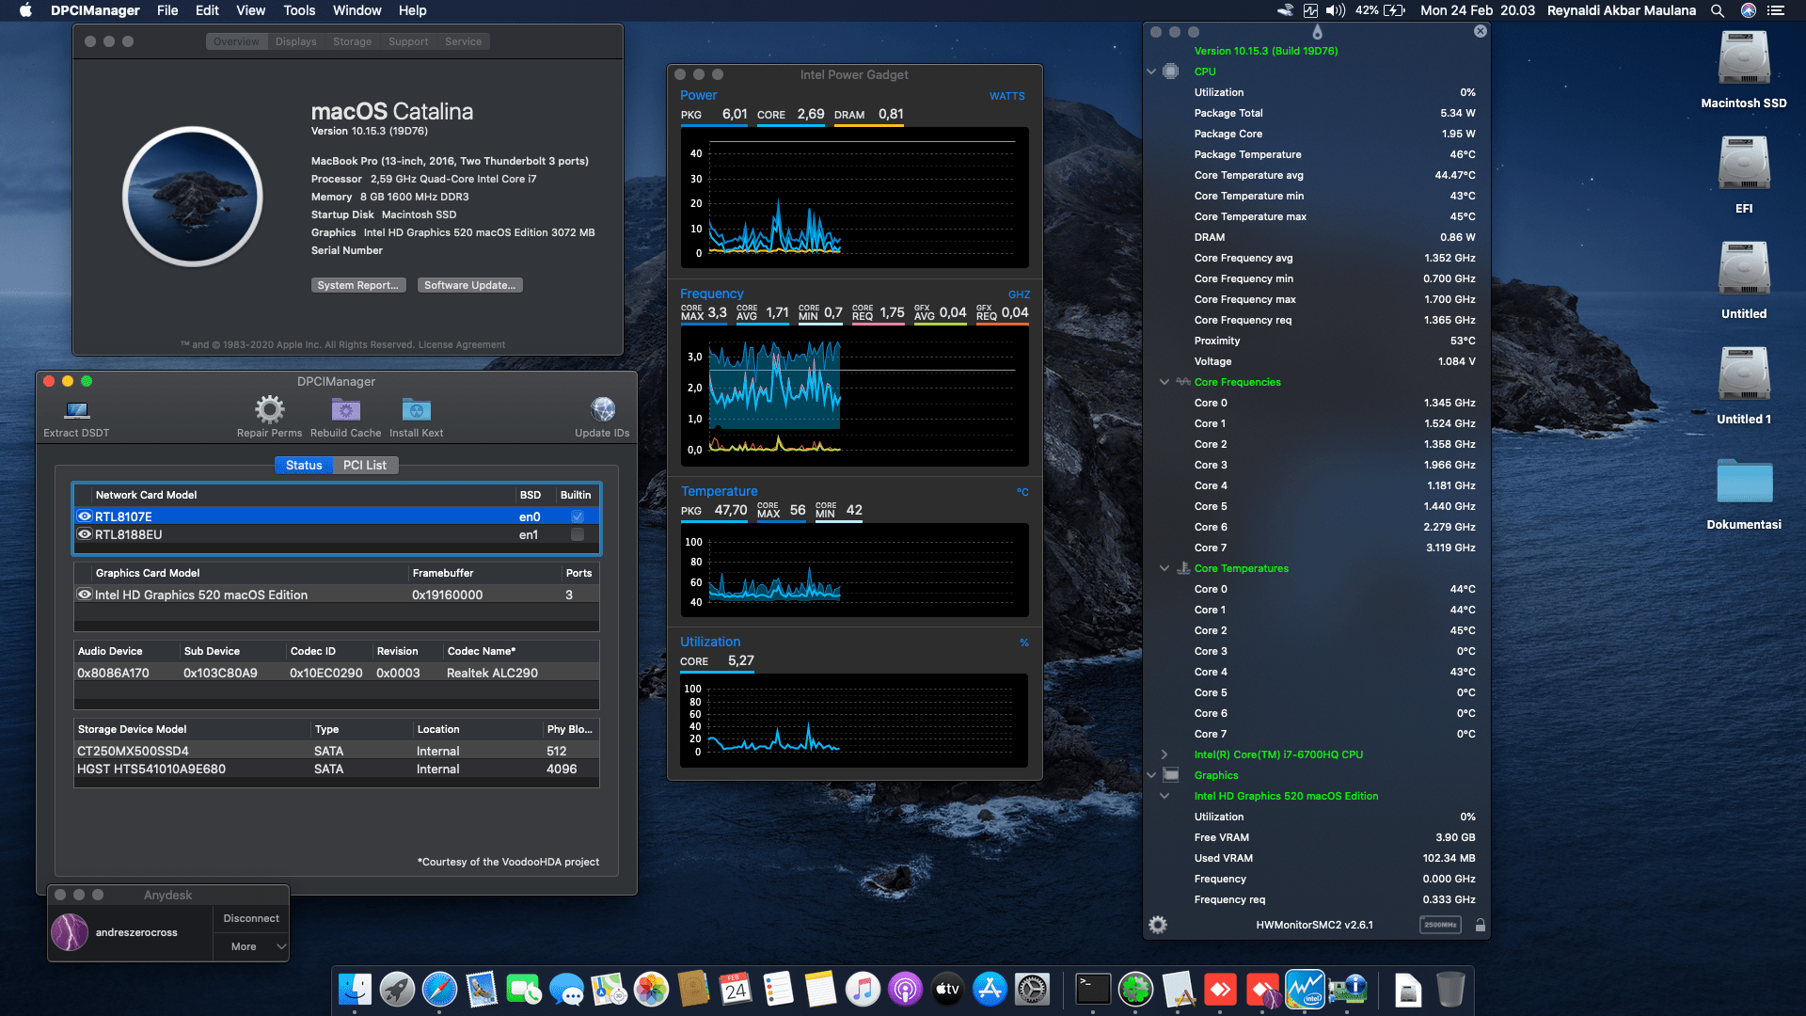Image resolution: width=1806 pixels, height=1016 pixels.
Task: Toggle Builtin checkbox for RTL8107E
Action: pyautogui.click(x=578, y=516)
